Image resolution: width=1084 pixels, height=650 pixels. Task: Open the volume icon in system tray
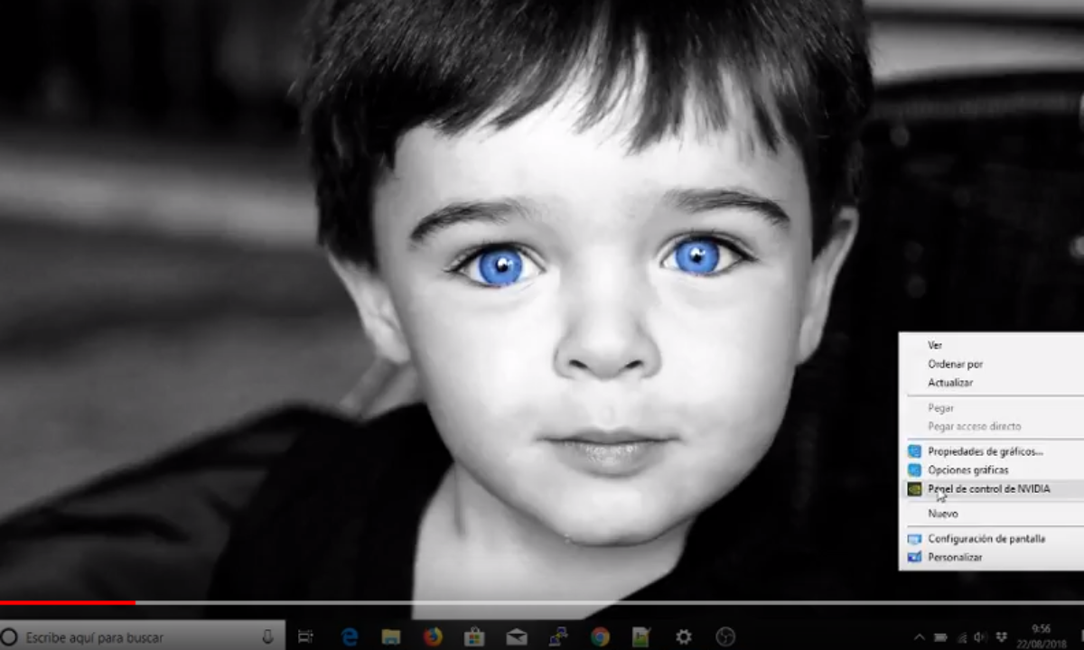click(981, 637)
